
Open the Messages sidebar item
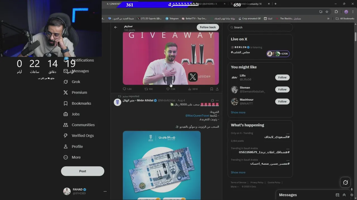[76, 71]
